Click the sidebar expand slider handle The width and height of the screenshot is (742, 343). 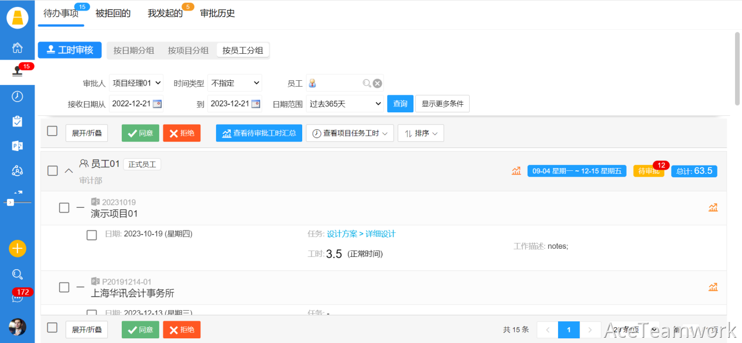11,202
